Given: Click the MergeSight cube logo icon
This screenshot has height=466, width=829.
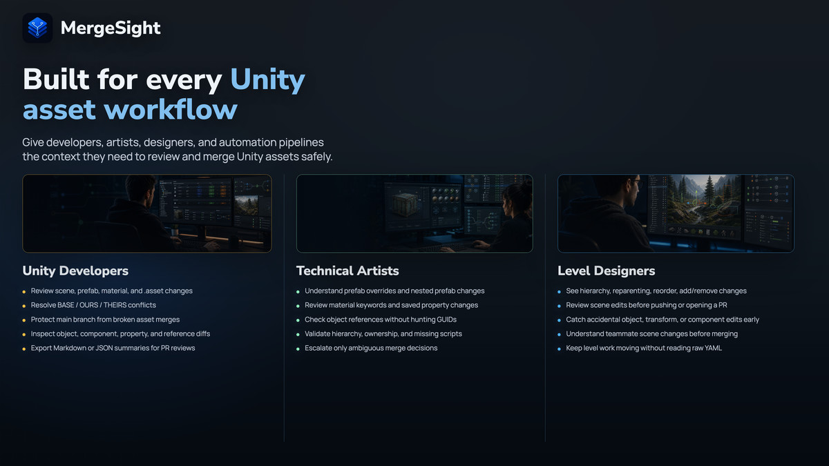Looking at the screenshot, I should click(x=37, y=28).
